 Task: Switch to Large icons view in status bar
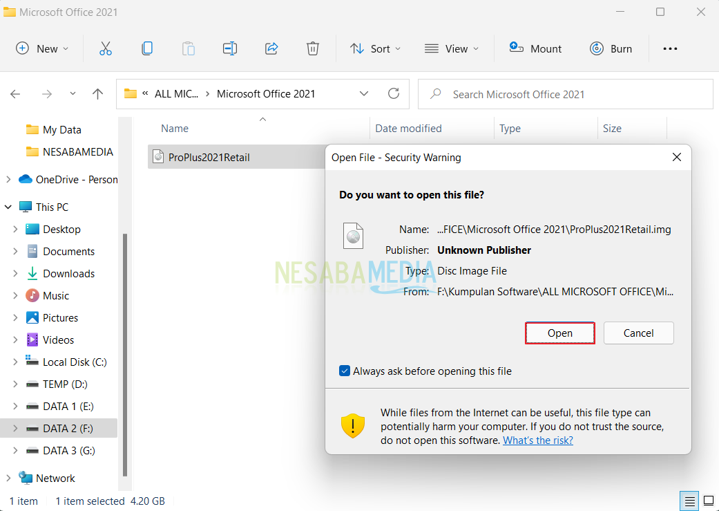(709, 501)
